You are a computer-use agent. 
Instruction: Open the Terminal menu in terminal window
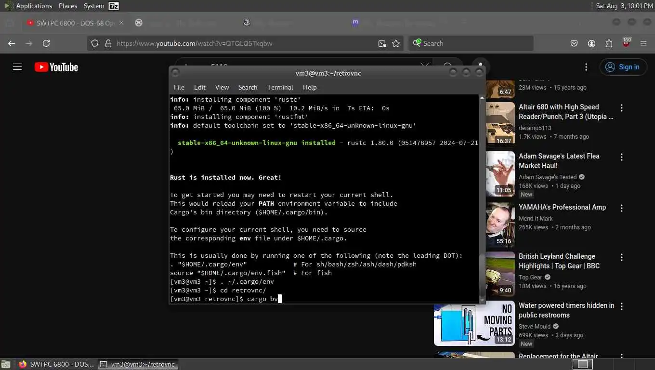point(280,87)
